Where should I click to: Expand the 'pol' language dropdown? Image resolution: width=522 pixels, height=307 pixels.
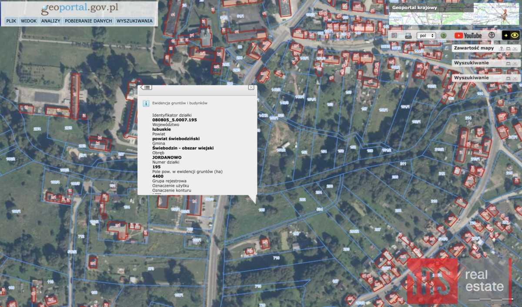[x=426, y=35]
